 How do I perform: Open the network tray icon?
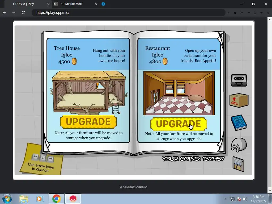(232, 199)
